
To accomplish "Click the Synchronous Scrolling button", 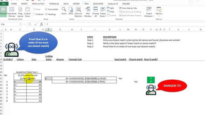I will 130,12.
